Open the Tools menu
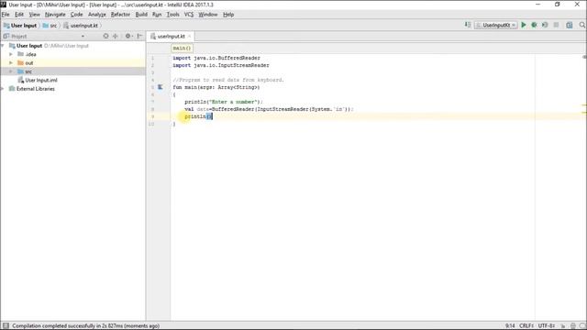Viewport: 587px width, 330px height. pos(172,15)
